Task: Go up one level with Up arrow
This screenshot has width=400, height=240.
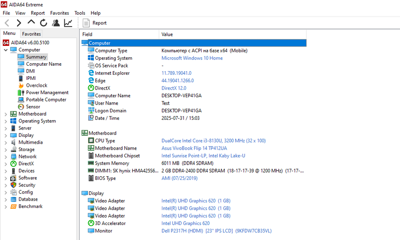Action: click(x=31, y=22)
